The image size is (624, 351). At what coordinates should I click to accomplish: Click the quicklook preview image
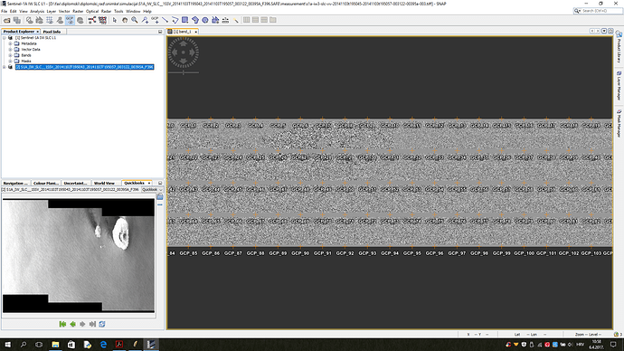(79, 255)
